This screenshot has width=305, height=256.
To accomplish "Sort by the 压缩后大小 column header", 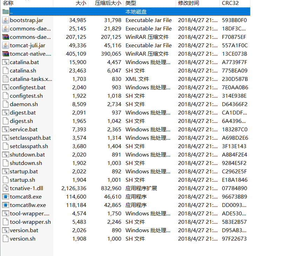I will 106,3.
